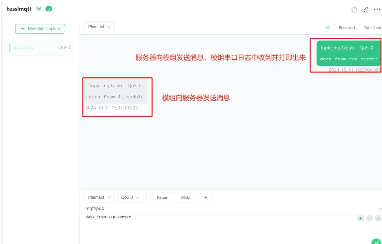Click the received mqtt/sub message bubble

116,91
